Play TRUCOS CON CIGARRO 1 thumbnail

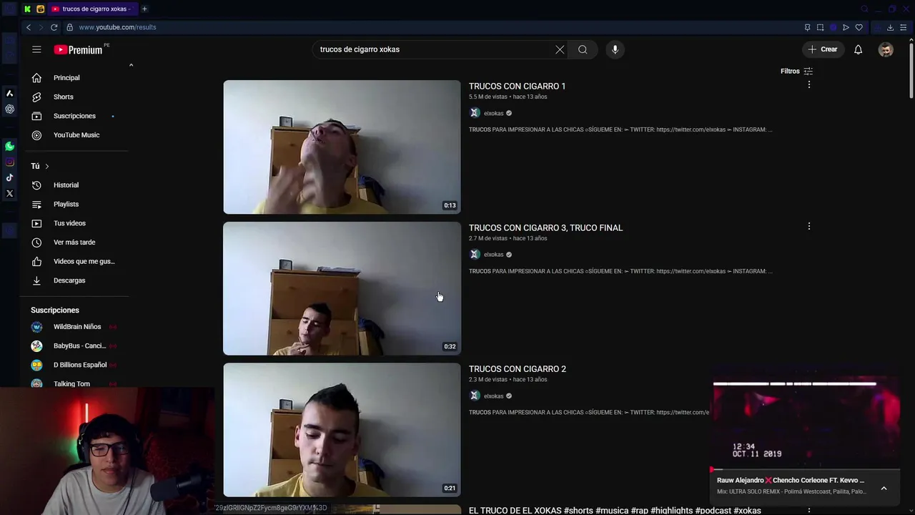(342, 147)
